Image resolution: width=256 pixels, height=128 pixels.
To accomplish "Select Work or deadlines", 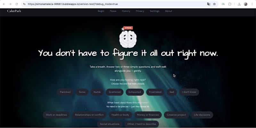I will (56, 115).
